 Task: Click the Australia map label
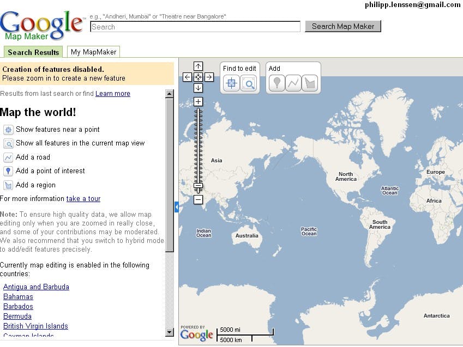(x=247, y=236)
